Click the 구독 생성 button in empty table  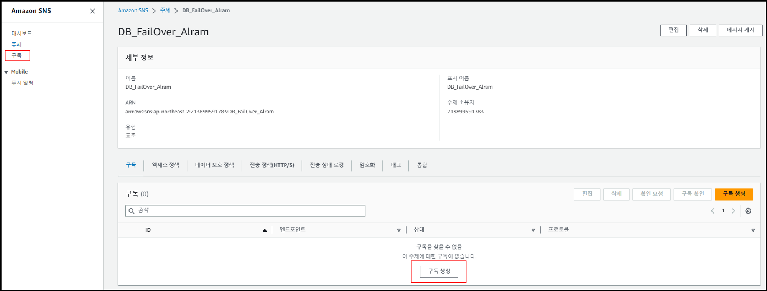coord(439,271)
